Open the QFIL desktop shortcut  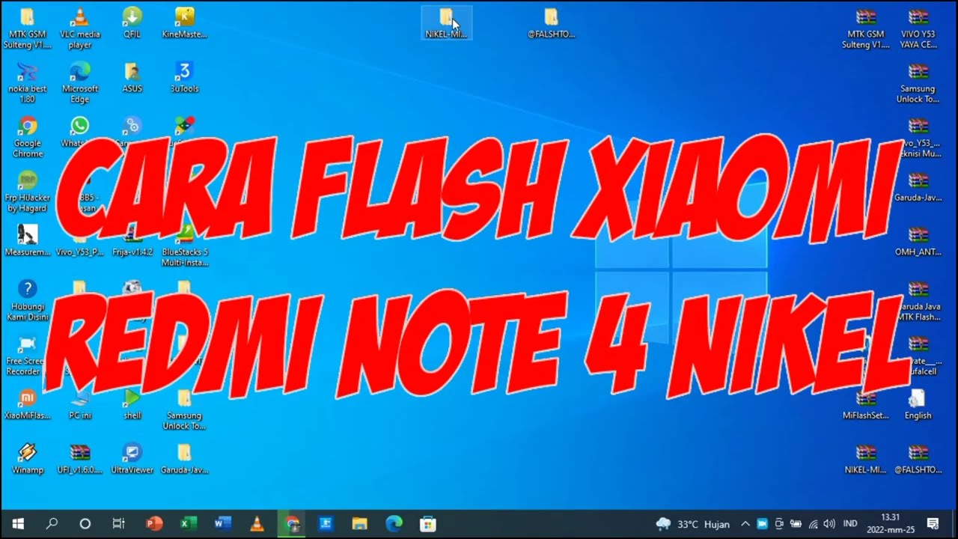pyautogui.click(x=132, y=23)
